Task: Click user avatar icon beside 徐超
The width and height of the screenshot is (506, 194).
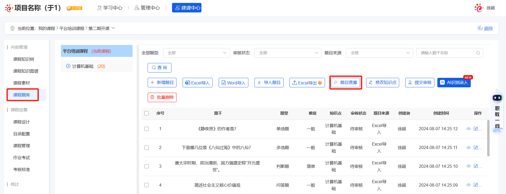Action: pos(479,8)
